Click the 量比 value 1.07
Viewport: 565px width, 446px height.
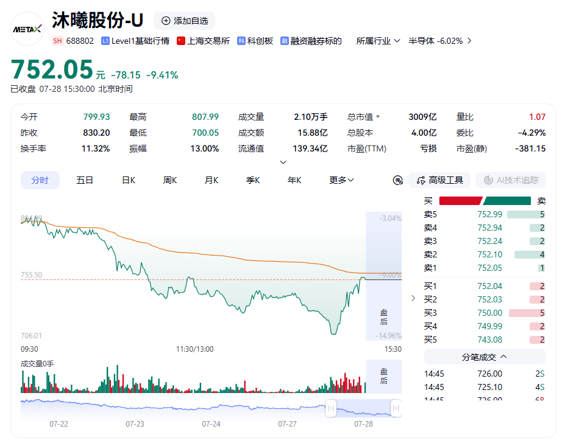point(537,117)
